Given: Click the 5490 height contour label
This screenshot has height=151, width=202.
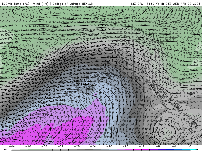Looking at the screenshot, I should (77, 81).
